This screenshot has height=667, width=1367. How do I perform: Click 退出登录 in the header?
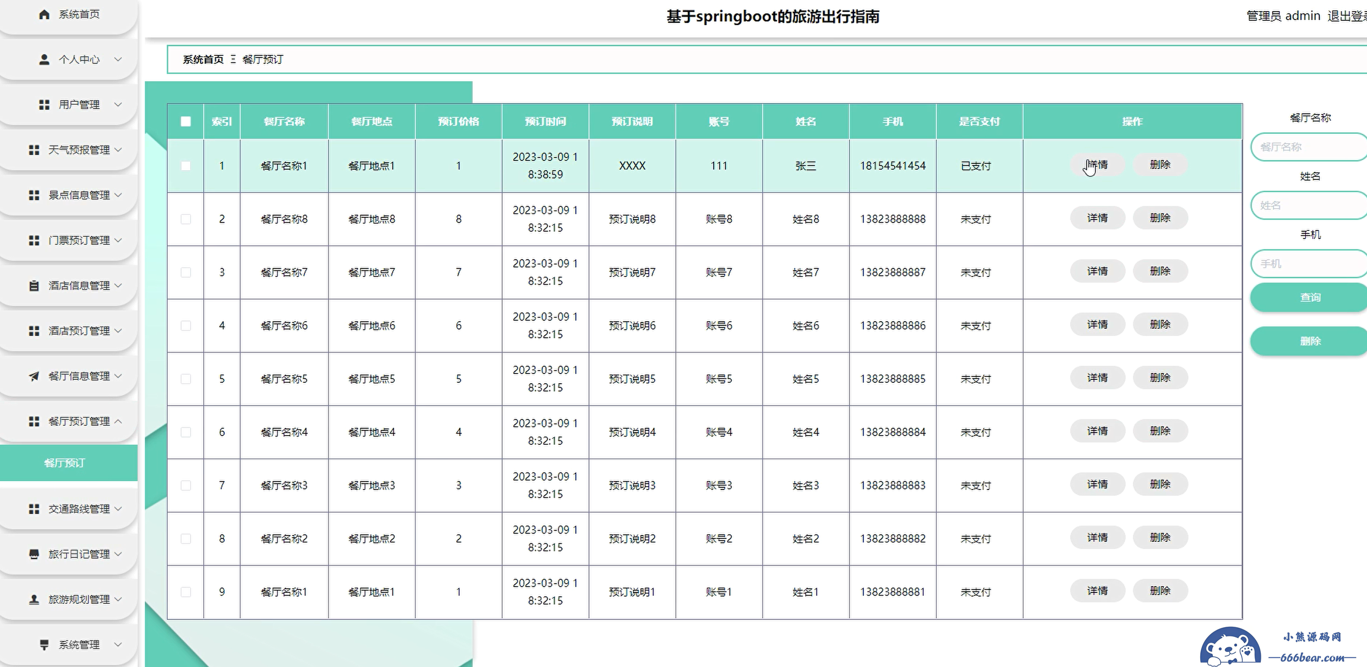click(1347, 16)
